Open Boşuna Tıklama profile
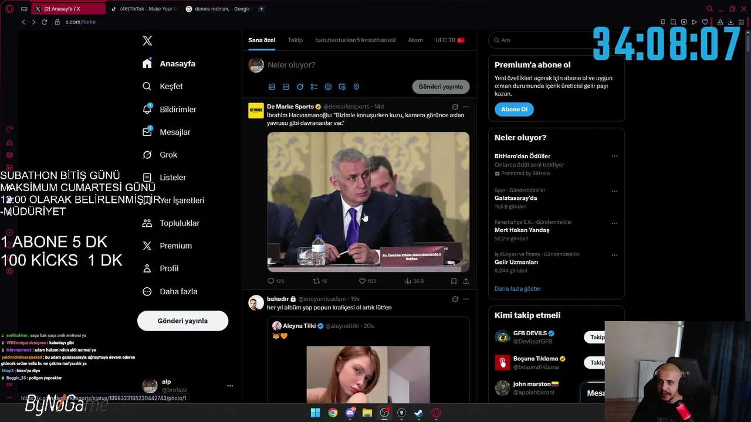The height and width of the screenshot is (422, 751). click(x=535, y=359)
